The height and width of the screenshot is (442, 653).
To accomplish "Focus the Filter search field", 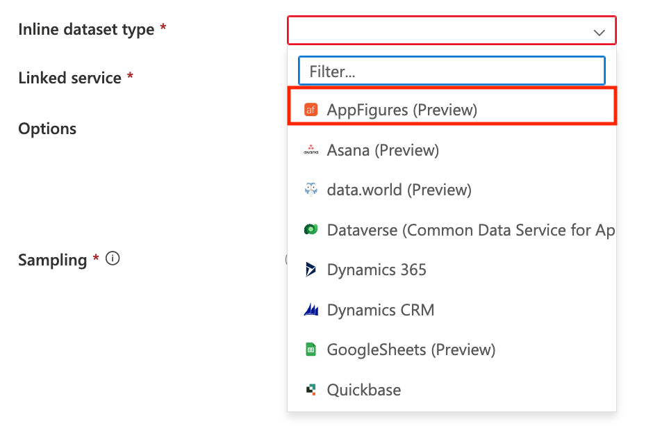I will (x=452, y=71).
